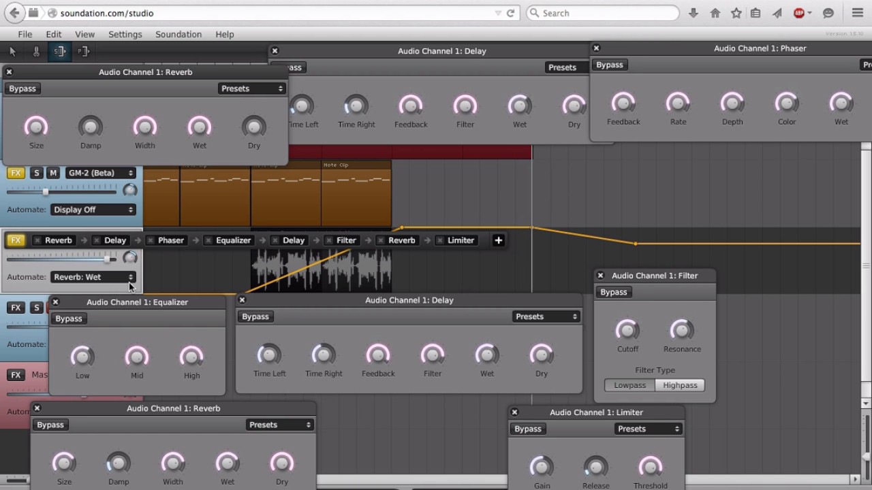Screen dimensions: 872x490
Task: Toggle Bypass in the Phaser panel
Action: [x=610, y=65]
